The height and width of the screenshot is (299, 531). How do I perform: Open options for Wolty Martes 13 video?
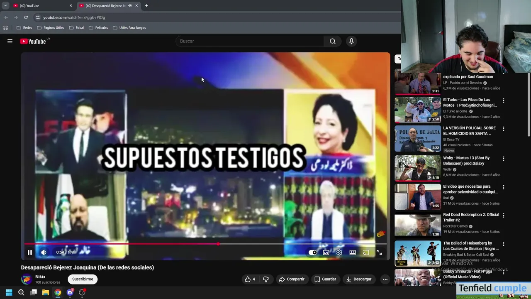pos(504,159)
